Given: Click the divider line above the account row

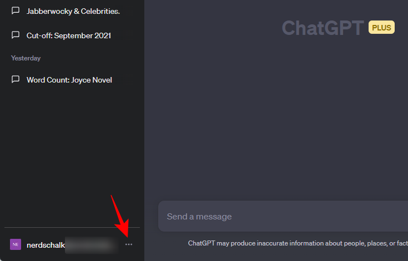Looking at the screenshot, I should pos(72,227).
